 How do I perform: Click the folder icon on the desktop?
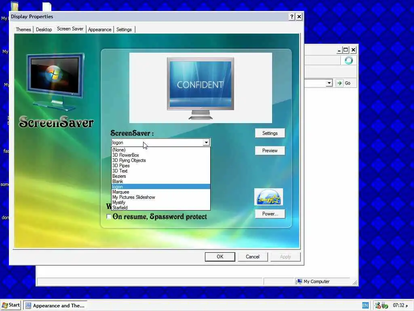(x=15, y=6)
